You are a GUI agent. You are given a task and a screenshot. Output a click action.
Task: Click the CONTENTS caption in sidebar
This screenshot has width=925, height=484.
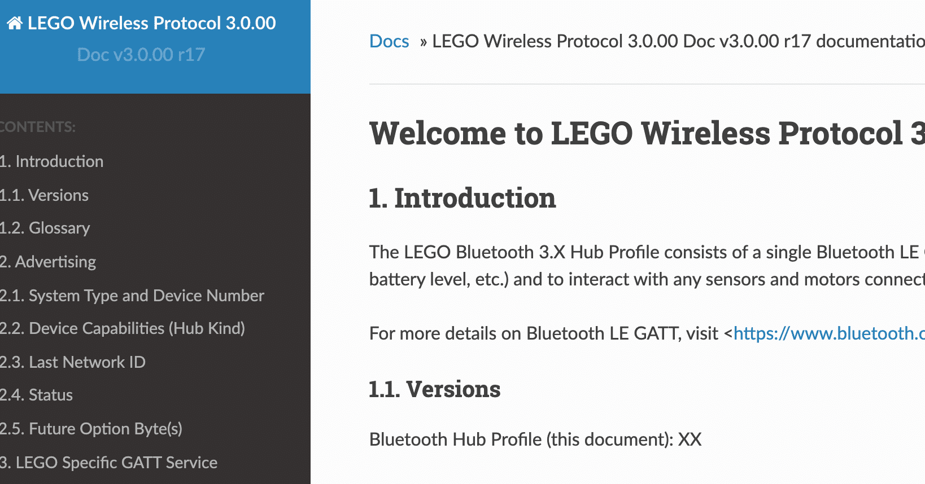[x=37, y=127]
